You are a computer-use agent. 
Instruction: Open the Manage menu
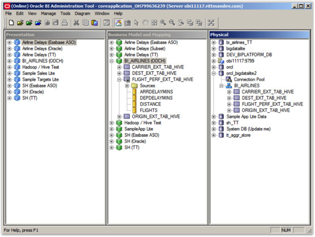pyautogui.click(x=48, y=14)
